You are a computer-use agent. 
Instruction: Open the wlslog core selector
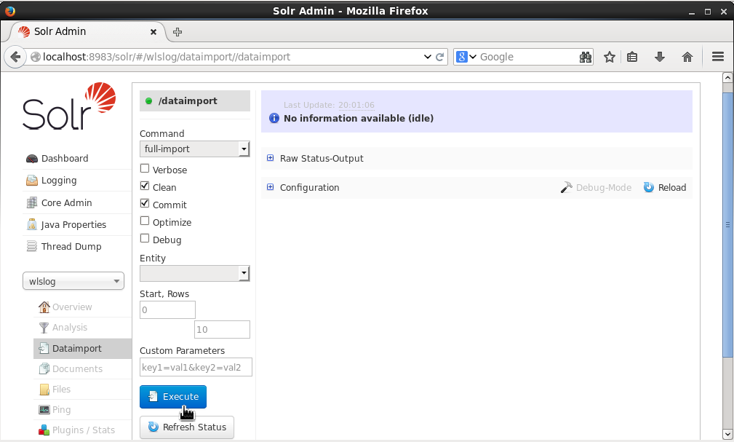point(73,281)
